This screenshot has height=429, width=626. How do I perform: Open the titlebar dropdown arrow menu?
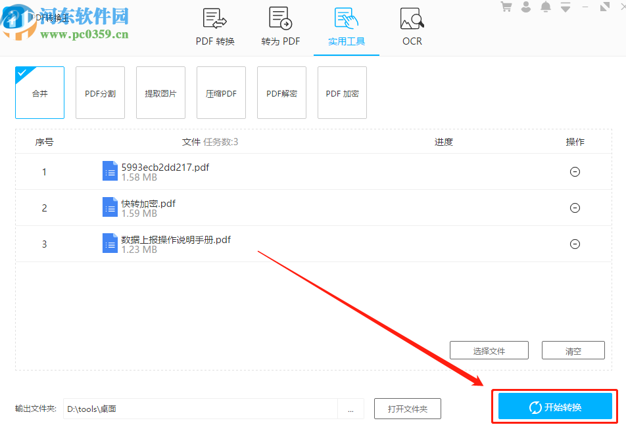coord(565,7)
